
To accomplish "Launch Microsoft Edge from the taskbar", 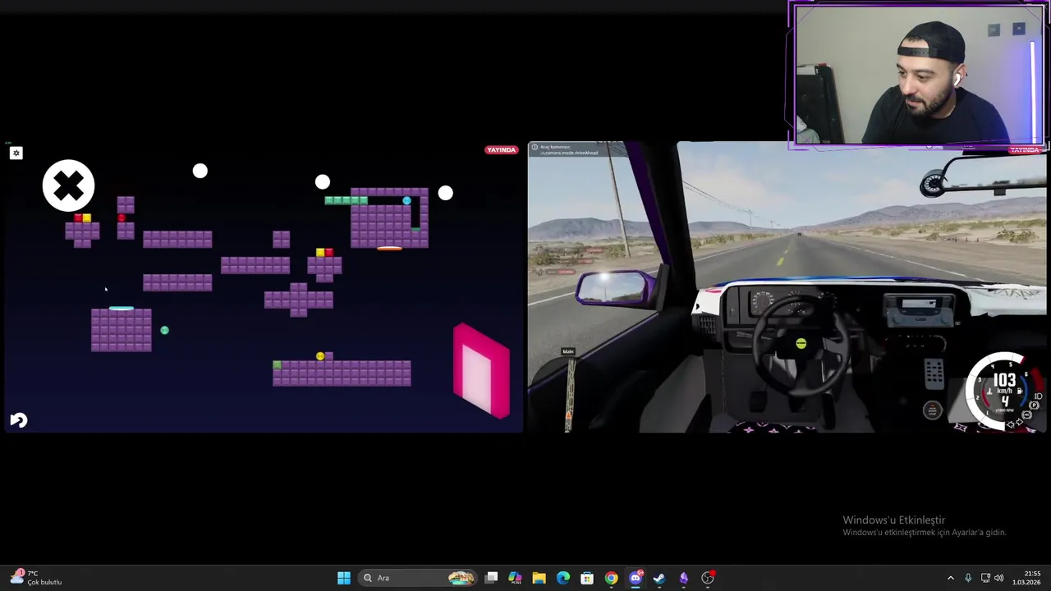I will pyautogui.click(x=563, y=578).
